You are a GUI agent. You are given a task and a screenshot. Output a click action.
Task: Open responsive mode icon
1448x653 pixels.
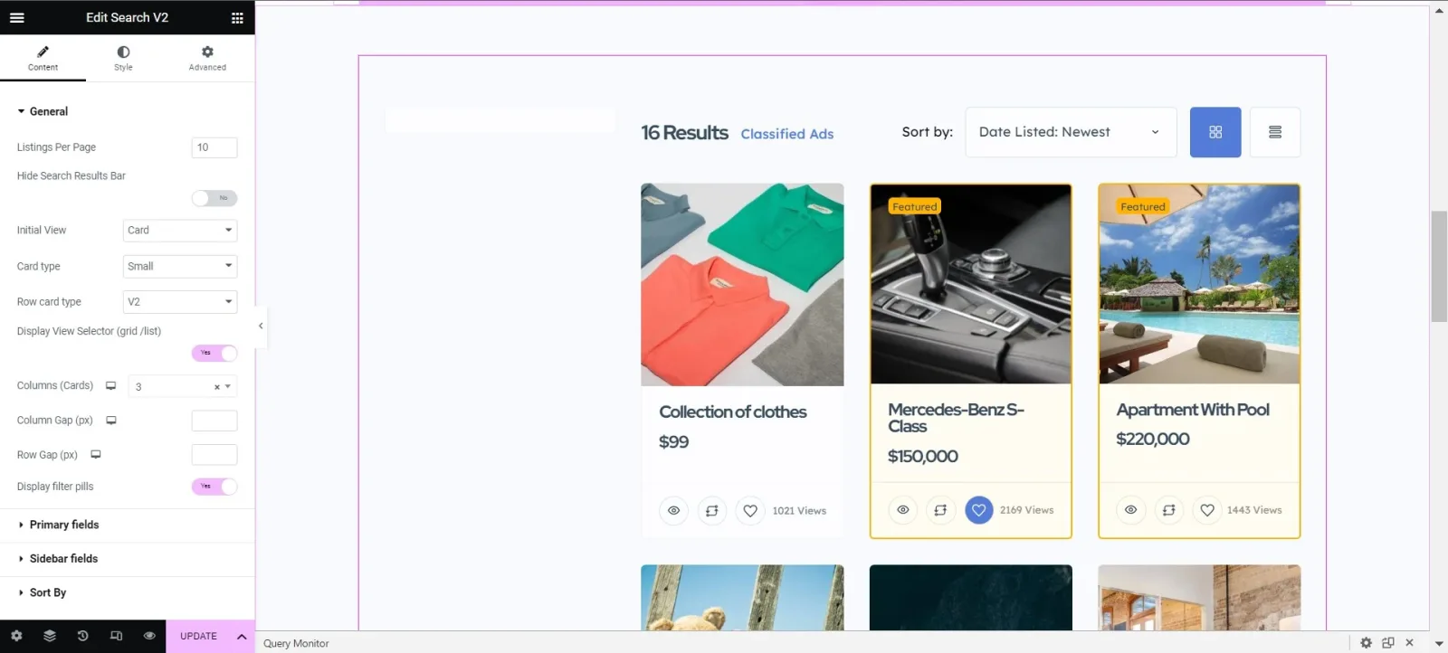116,636
